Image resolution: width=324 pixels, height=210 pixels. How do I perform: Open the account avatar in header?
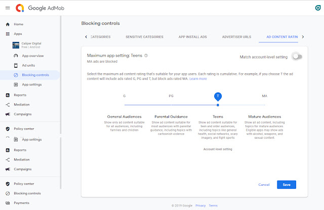click(x=318, y=8)
